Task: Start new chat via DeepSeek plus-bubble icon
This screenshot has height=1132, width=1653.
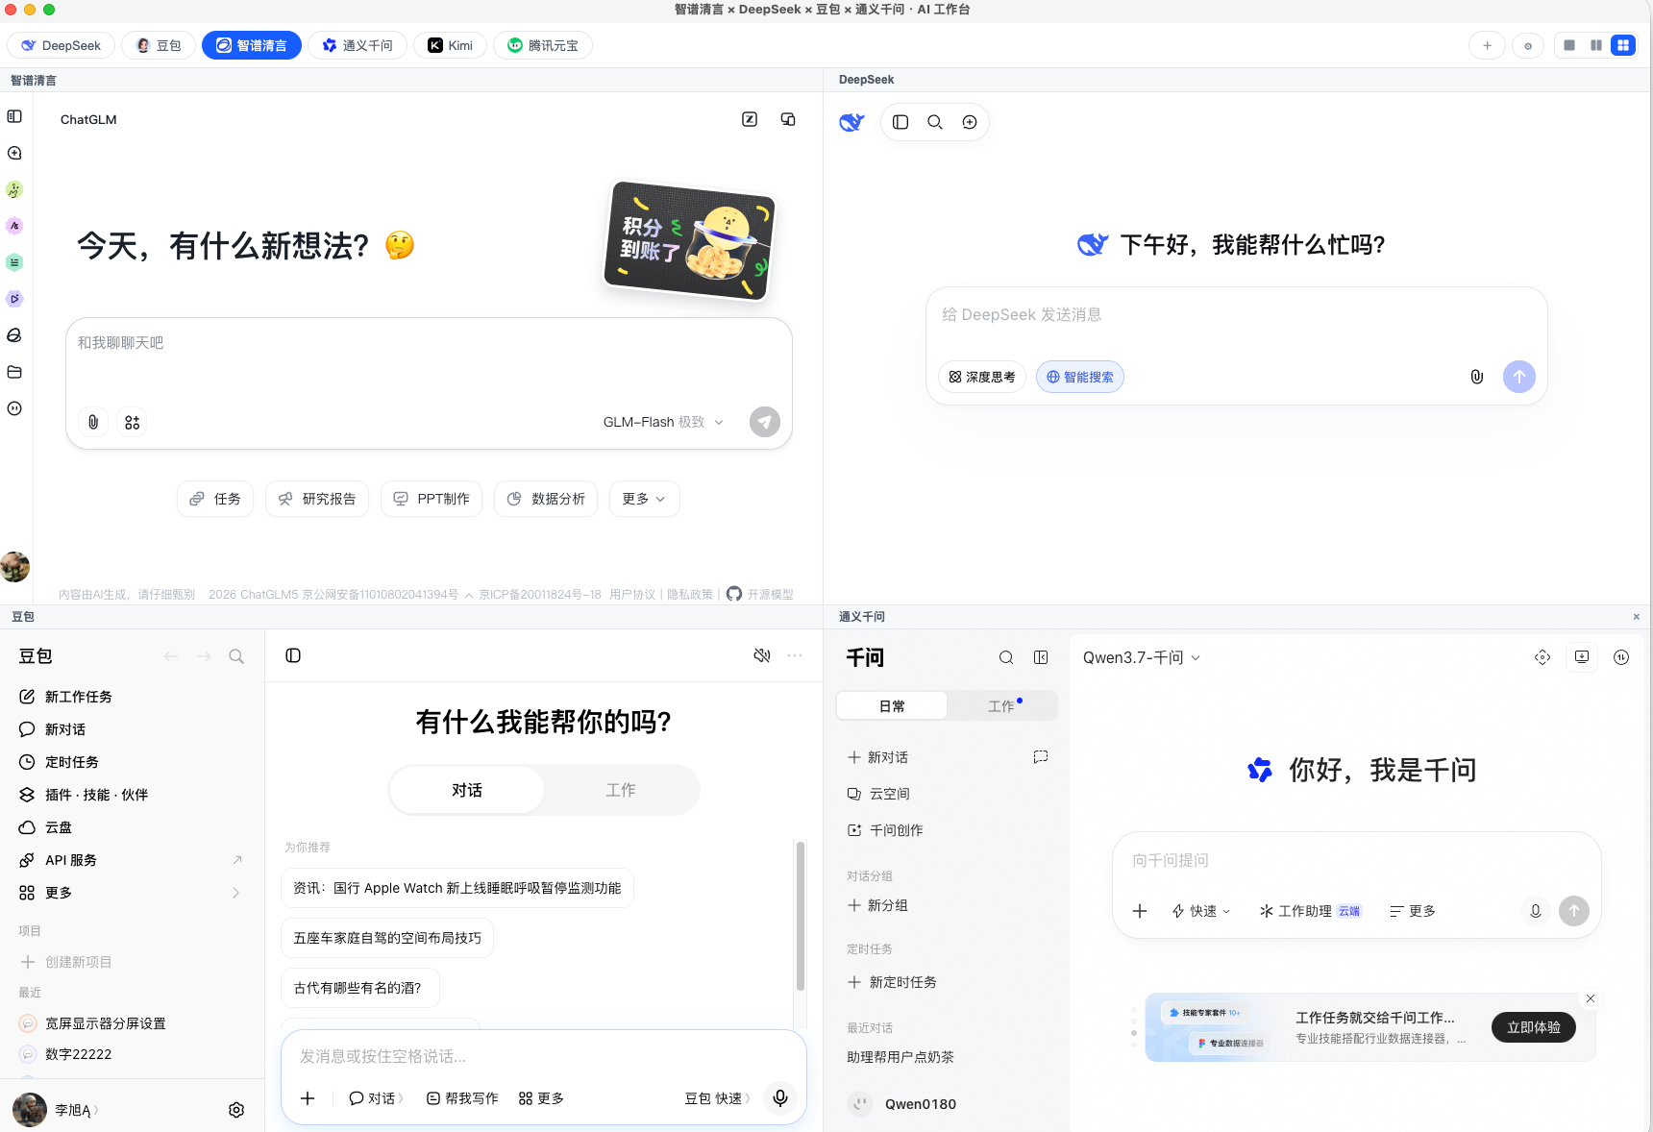Action: [x=970, y=122]
